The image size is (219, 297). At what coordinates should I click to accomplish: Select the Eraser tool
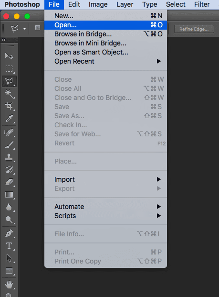point(9,182)
